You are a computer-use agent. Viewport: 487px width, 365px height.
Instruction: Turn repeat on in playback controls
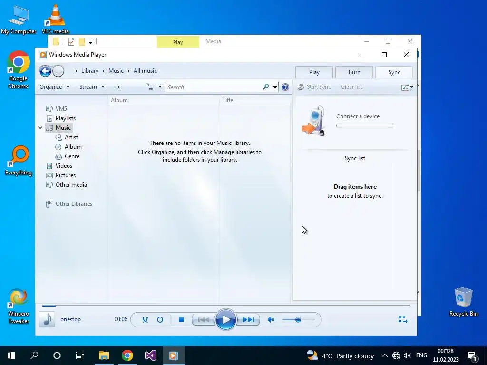pyautogui.click(x=160, y=319)
